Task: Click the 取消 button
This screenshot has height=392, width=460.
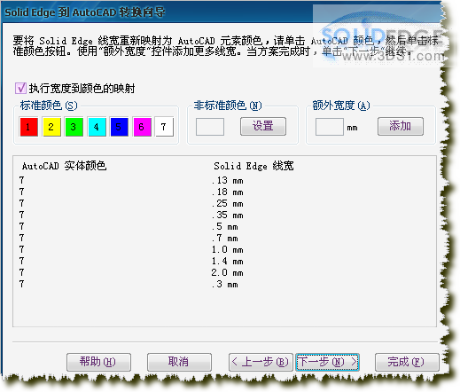Action: pyautogui.click(x=179, y=362)
